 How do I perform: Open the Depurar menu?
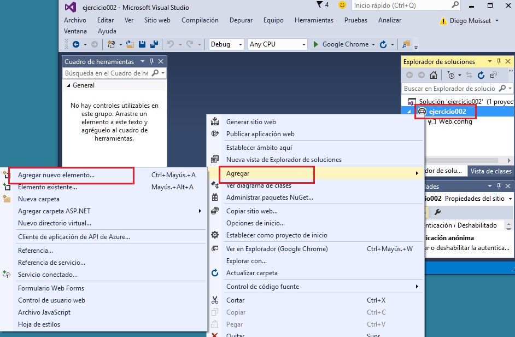coord(241,20)
